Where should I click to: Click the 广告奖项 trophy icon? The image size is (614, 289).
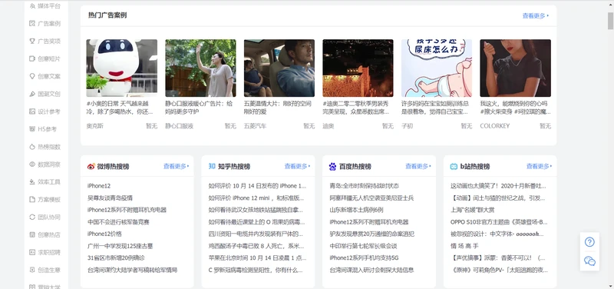[32, 42]
